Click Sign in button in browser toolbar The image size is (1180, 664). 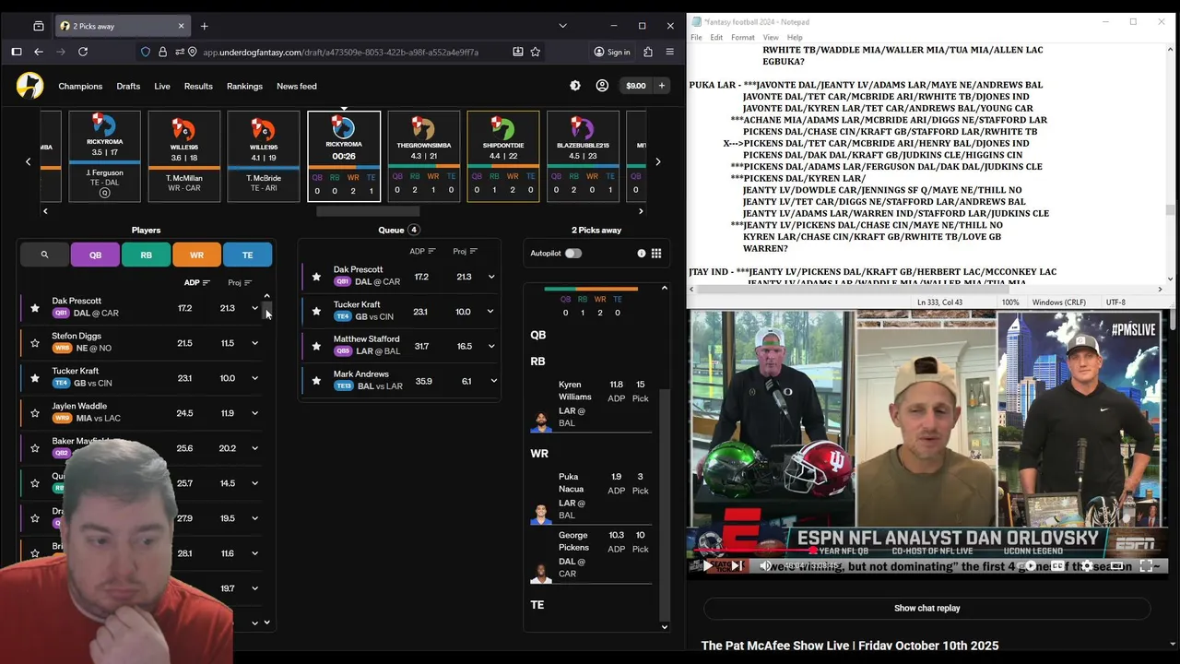[x=612, y=53]
